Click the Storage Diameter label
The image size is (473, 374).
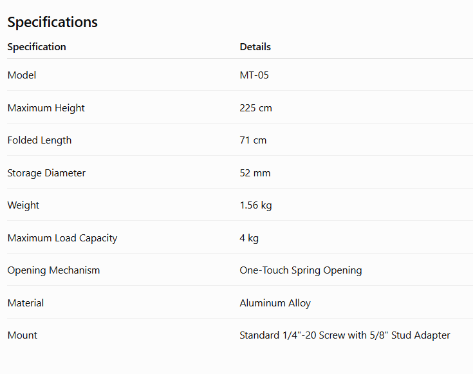tap(46, 173)
